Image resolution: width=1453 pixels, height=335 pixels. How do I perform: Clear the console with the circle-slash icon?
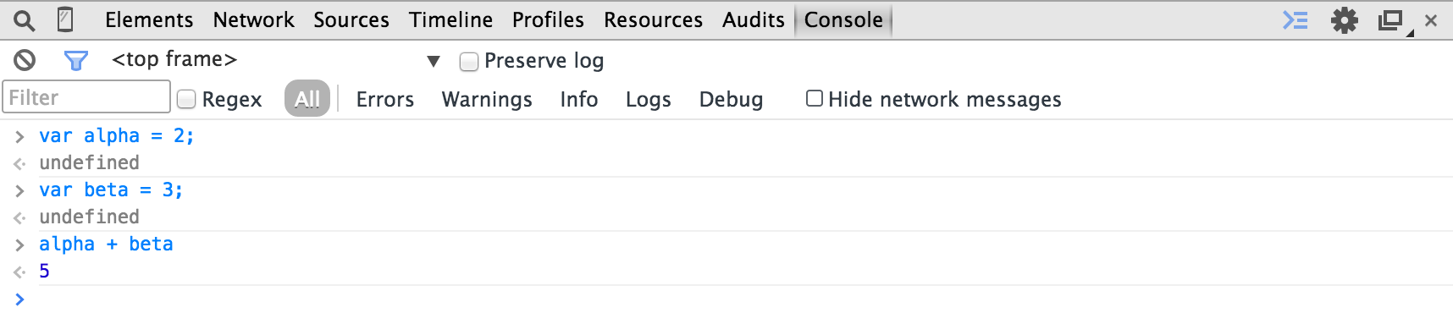pos(25,60)
